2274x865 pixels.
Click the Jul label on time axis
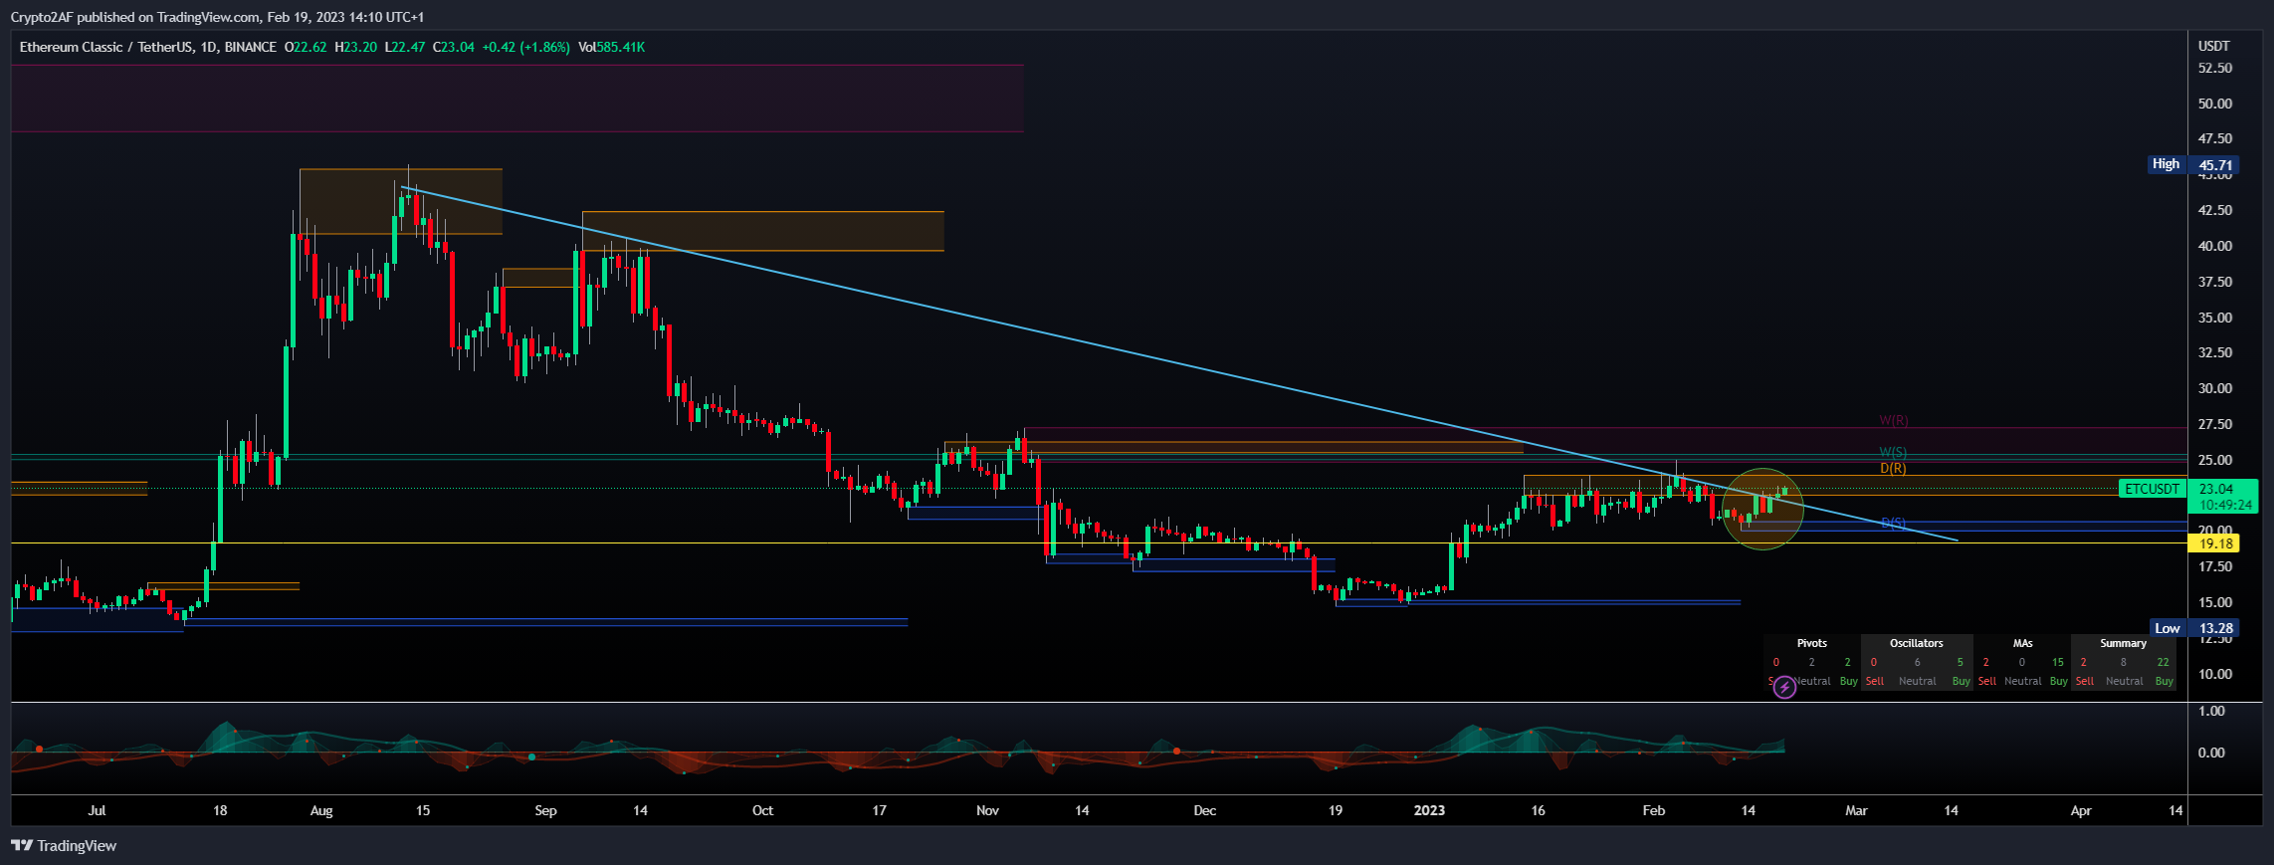97,811
